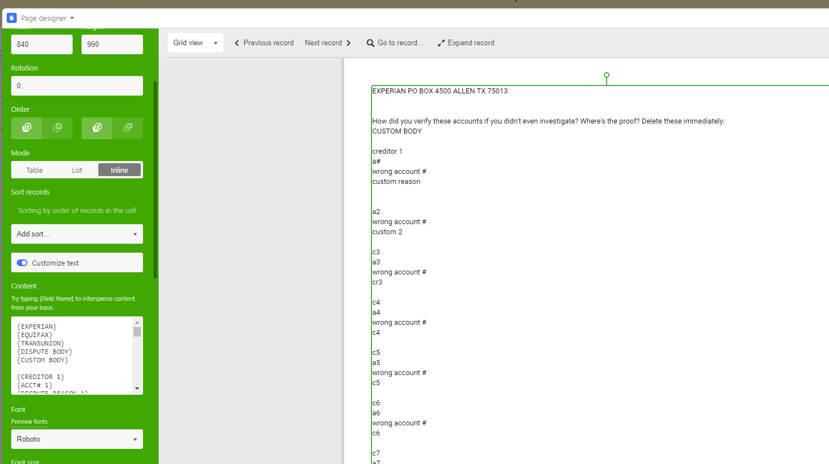Click the Content box scroll down arrow
The image size is (829, 464).
137,389
